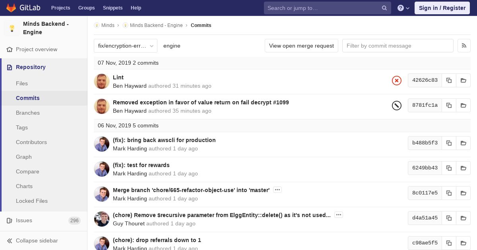Open the Projects menu

click(x=60, y=8)
